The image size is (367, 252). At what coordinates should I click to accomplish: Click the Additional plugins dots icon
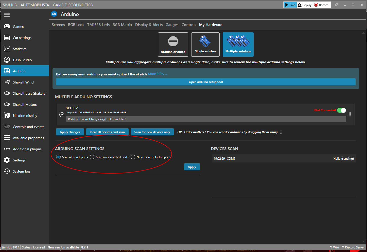click(7, 149)
